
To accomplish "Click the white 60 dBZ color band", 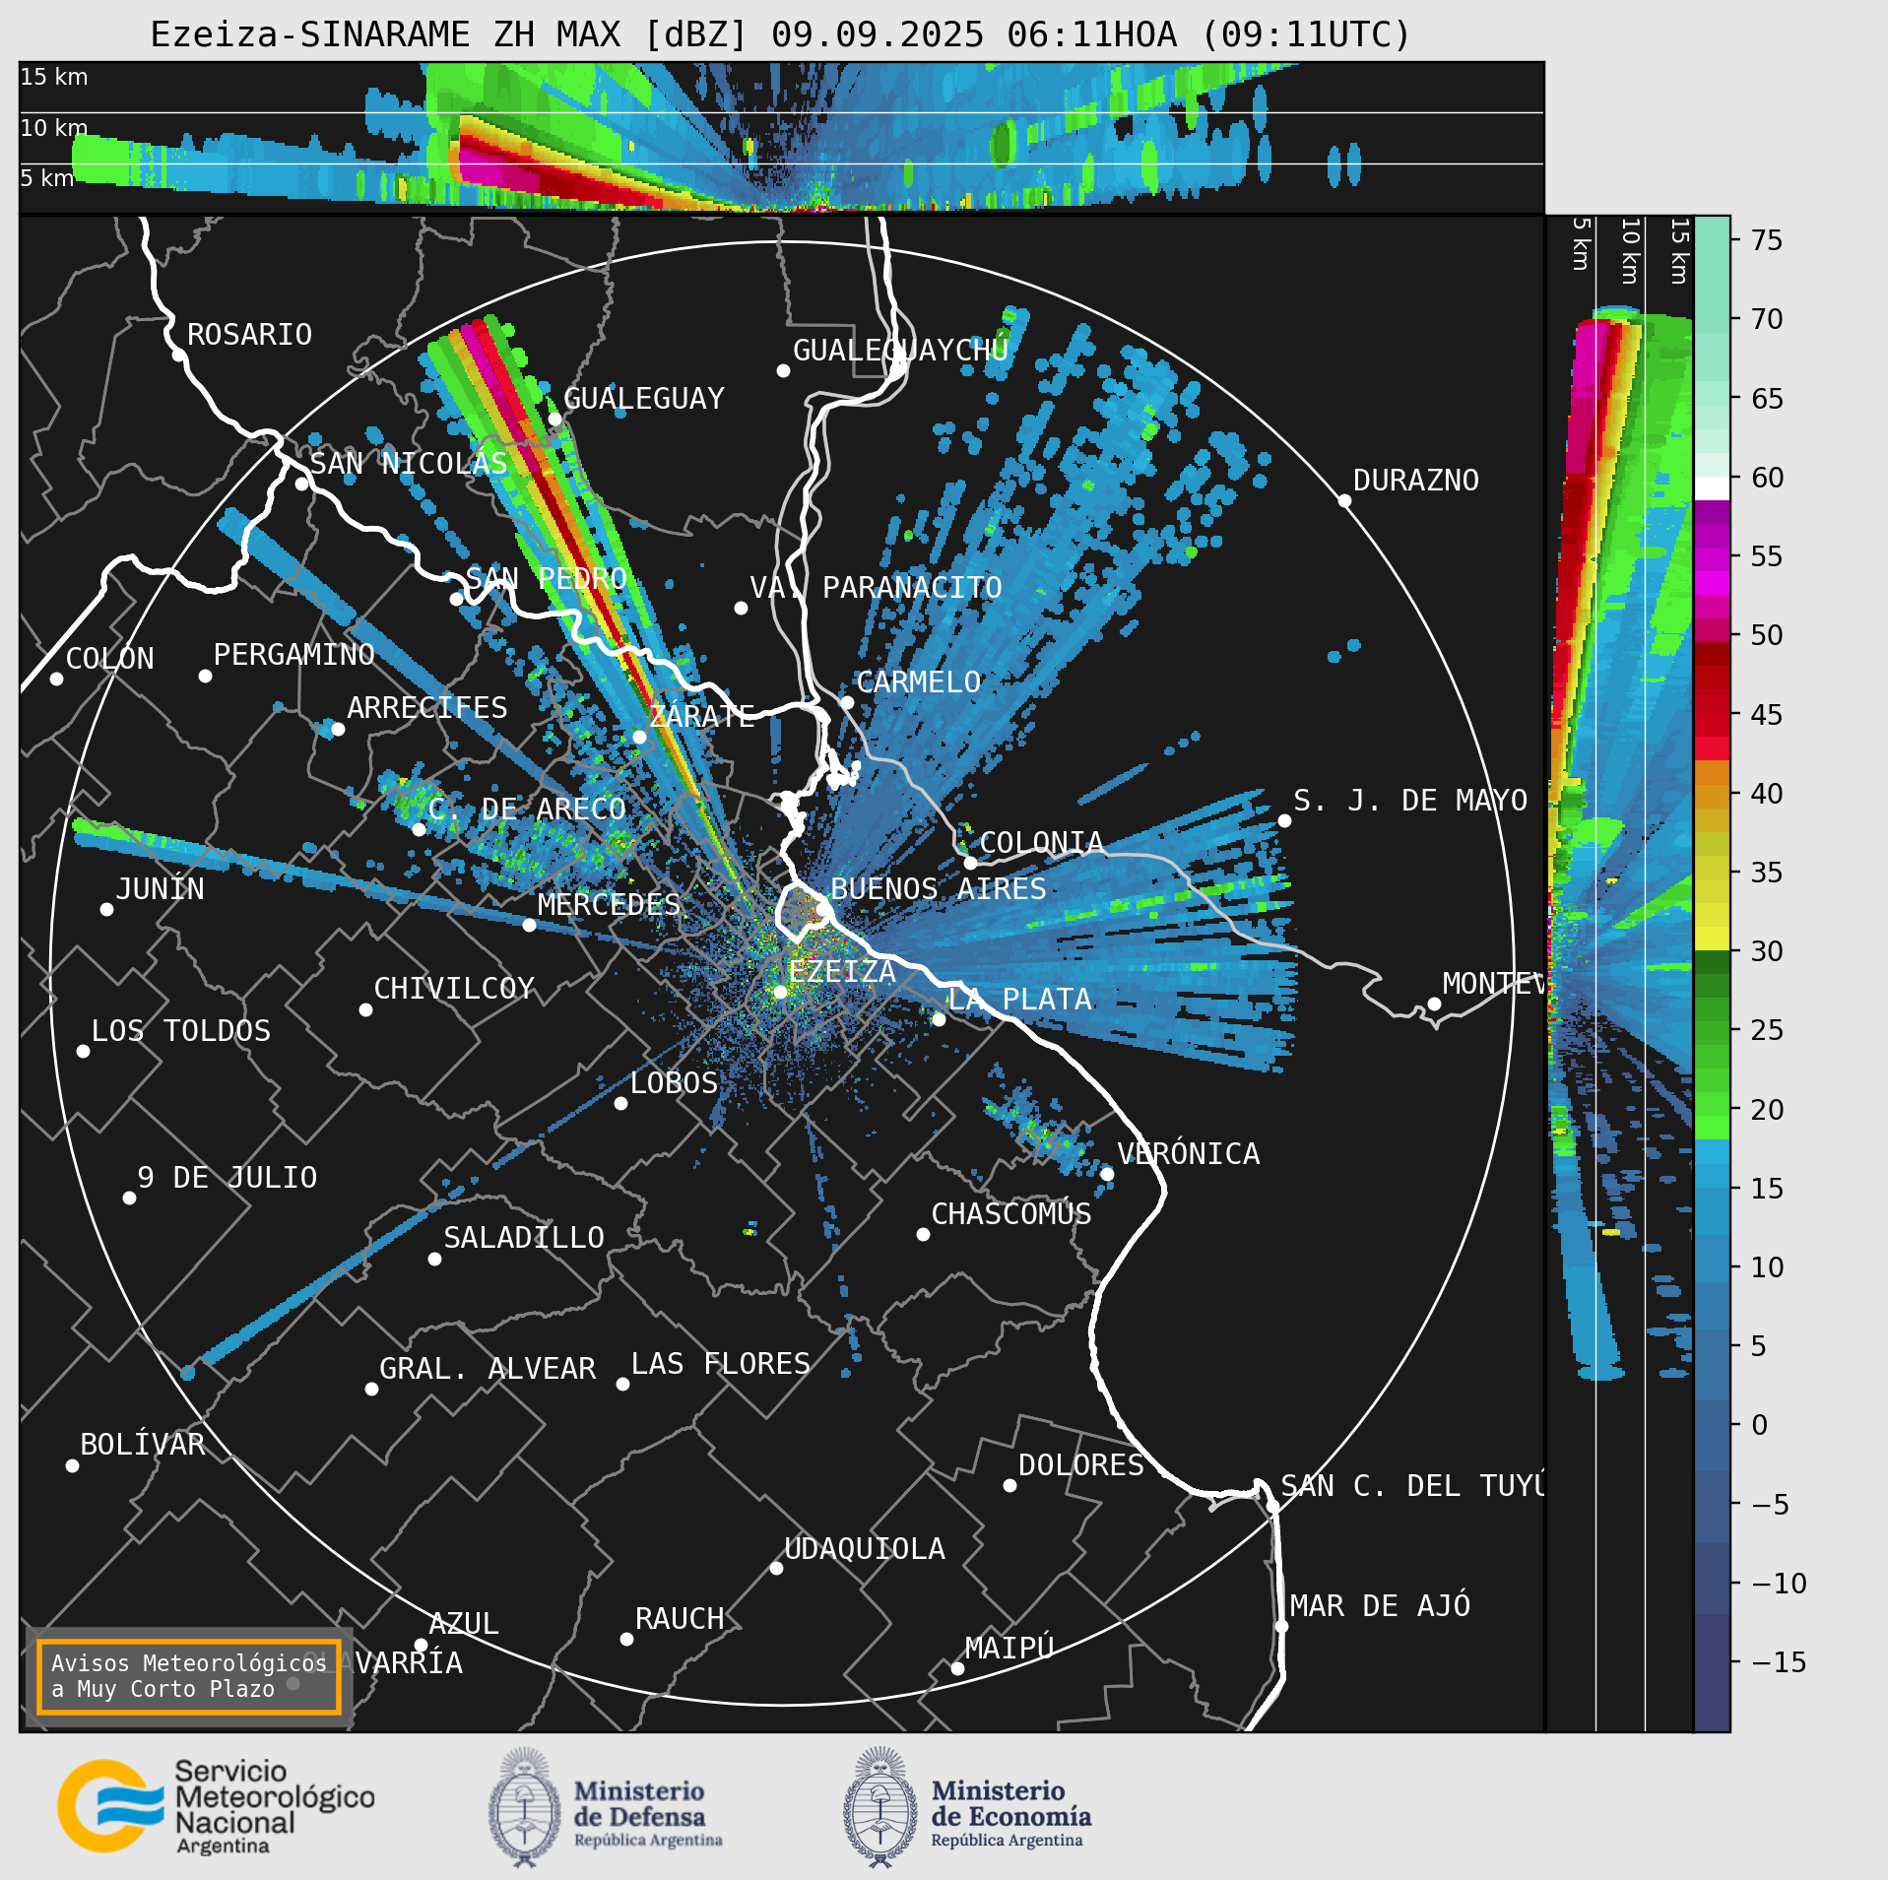I will tap(1712, 488).
